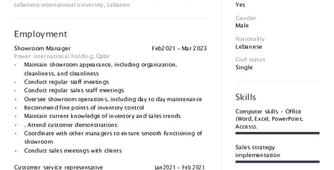Click the Jan 2021 – Feb 2021 date
Image resolution: width=334 pixels, height=170 pixels.
pyautogui.click(x=179, y=167)
